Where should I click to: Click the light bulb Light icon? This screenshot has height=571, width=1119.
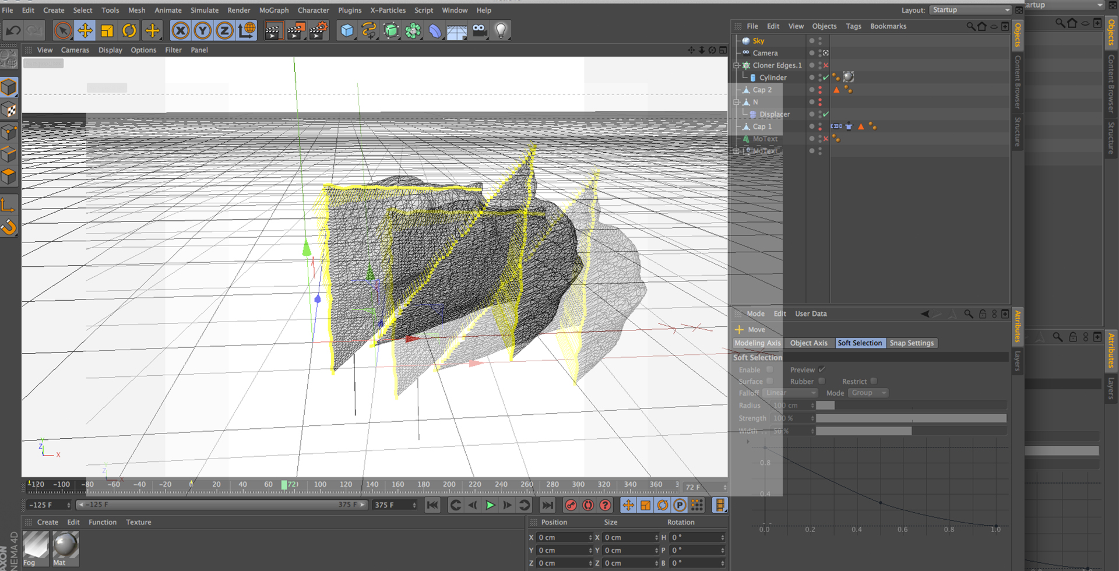(x=501, y=30)
